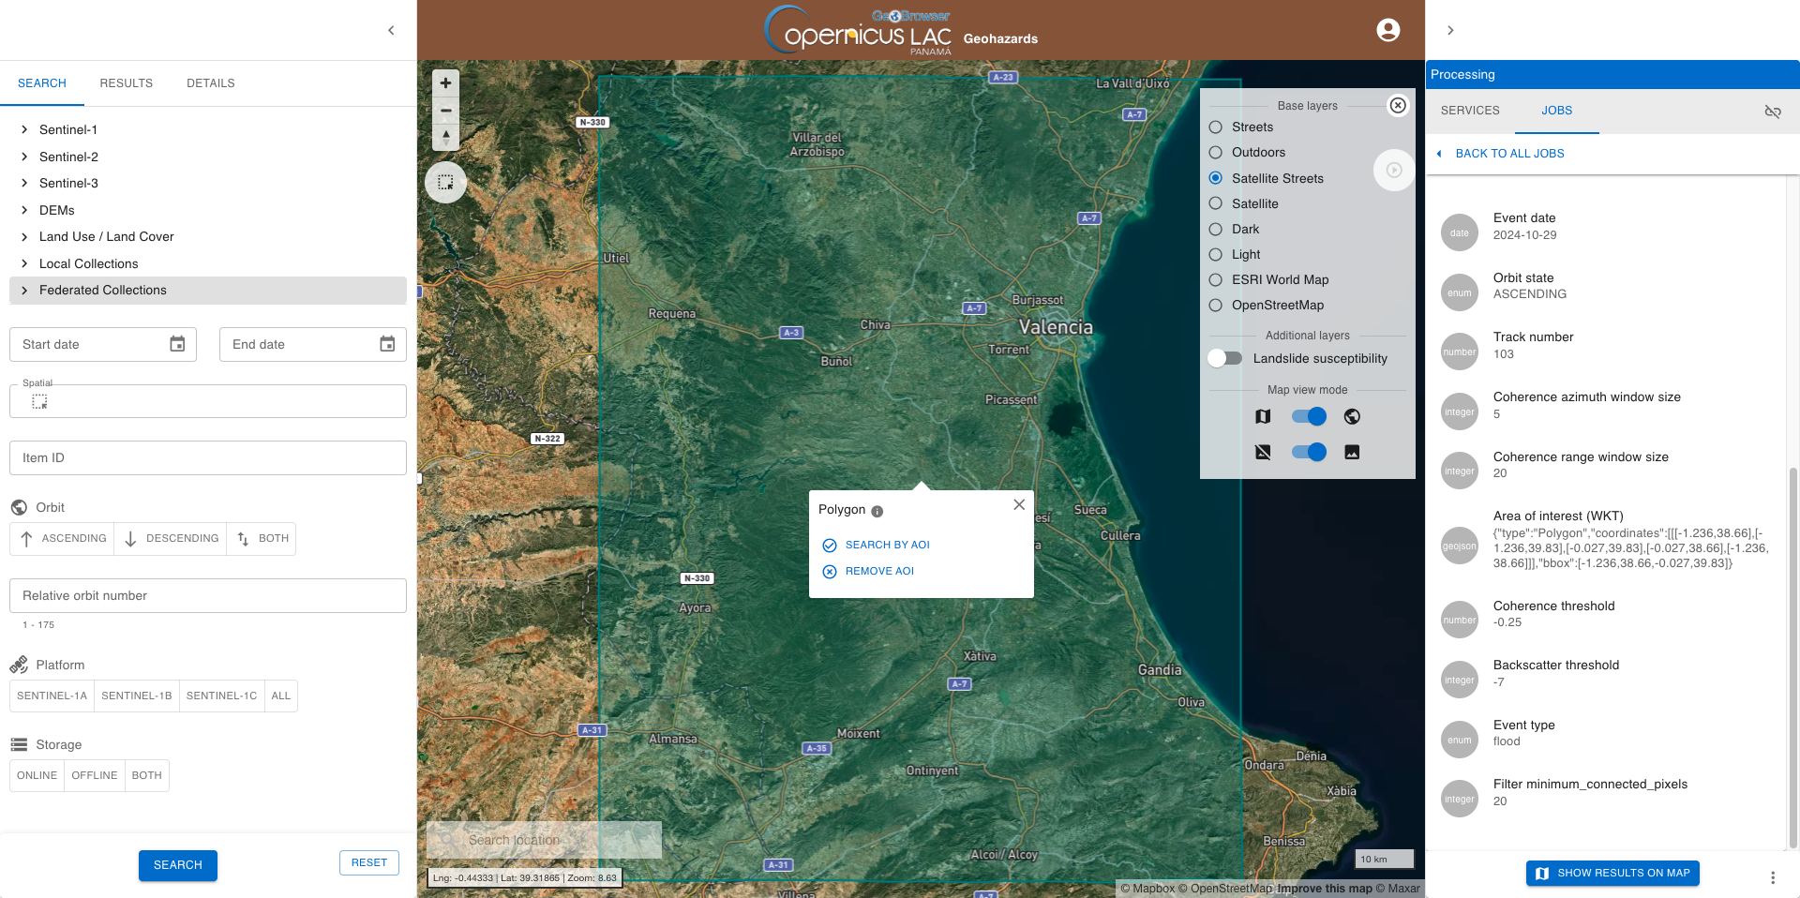1800x898 pixels.
Task: Expand the Land Use / Land Cover group
Action: click(x=24, y=237)
